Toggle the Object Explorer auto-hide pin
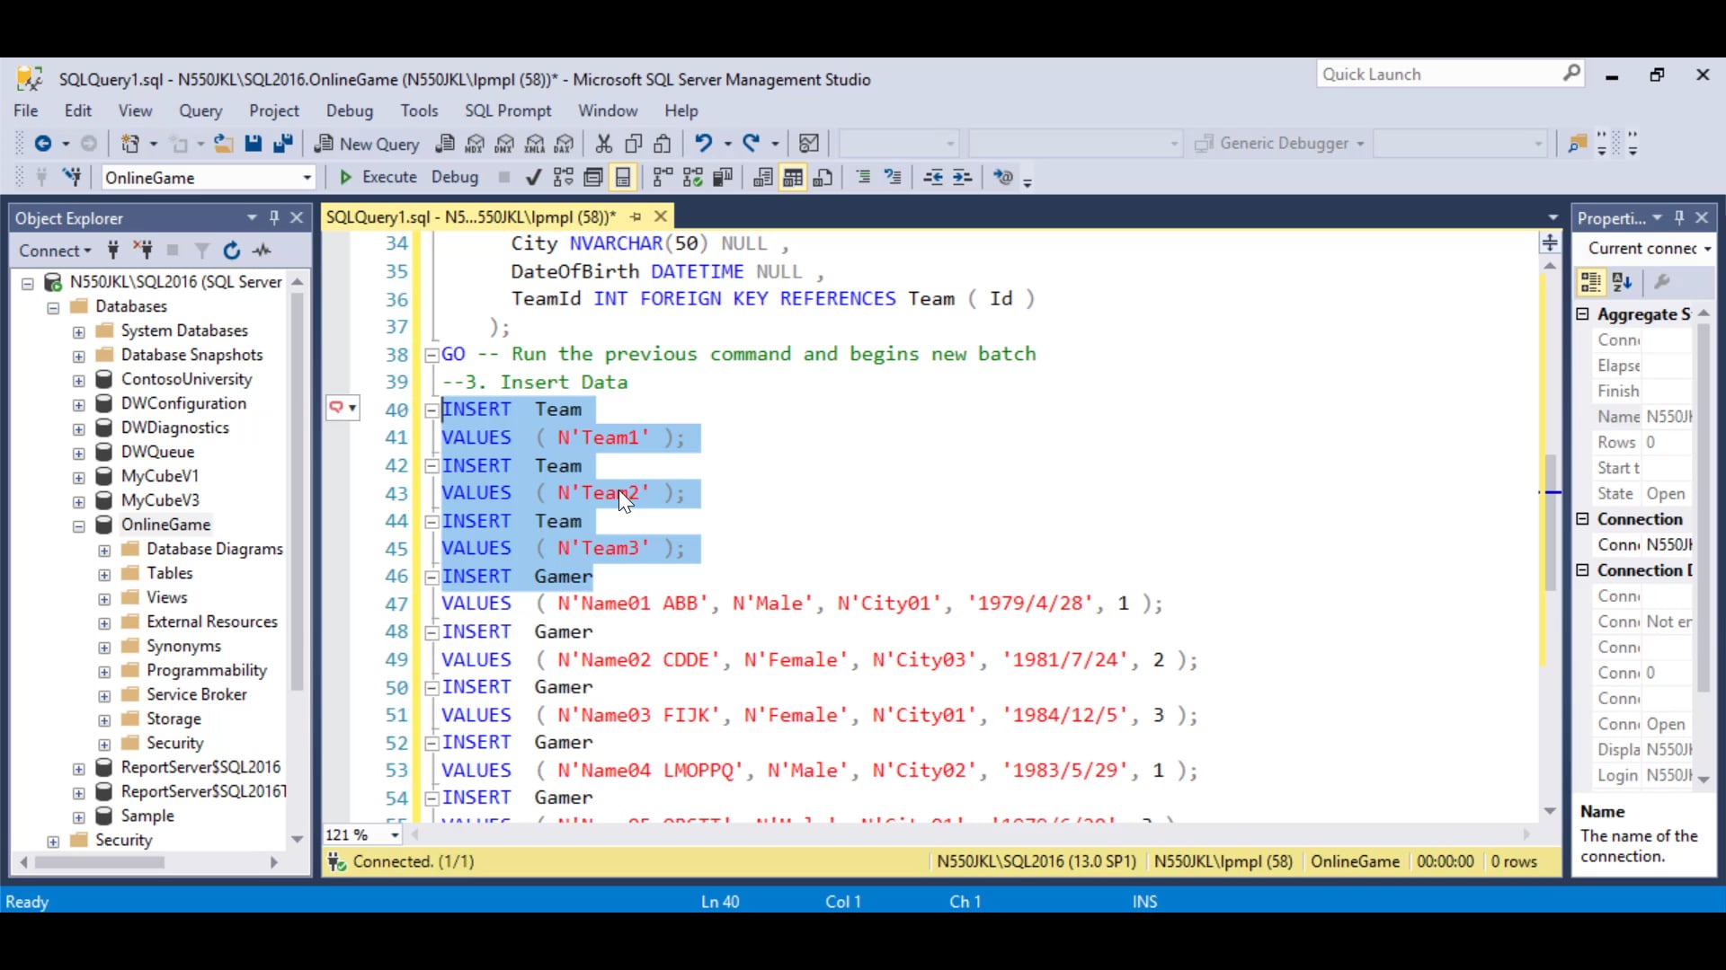This screenshot has height=970, width=1726. click(274, 217)
